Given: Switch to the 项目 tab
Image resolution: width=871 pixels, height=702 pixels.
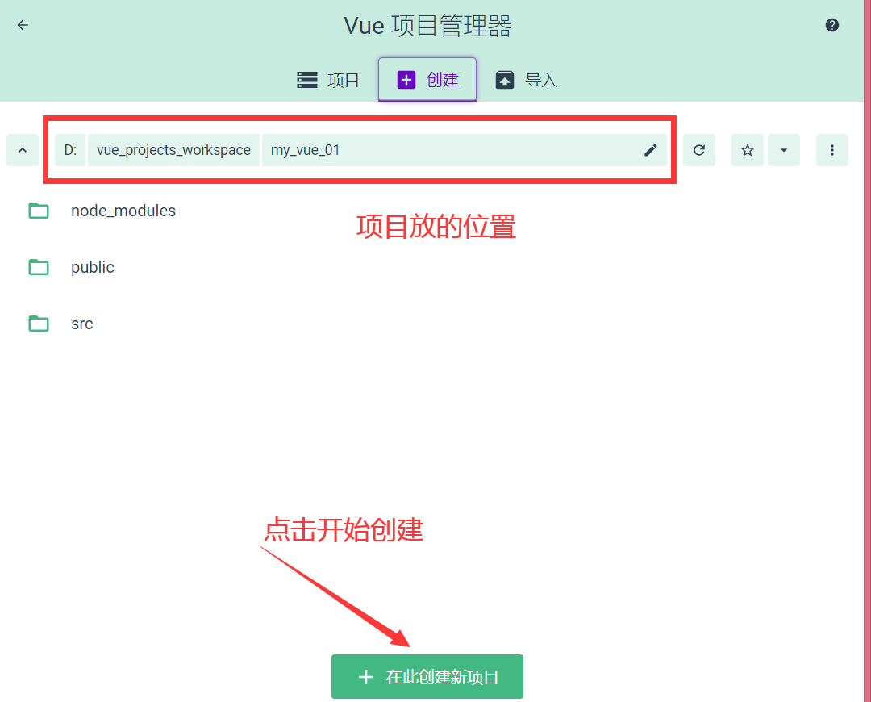Looking at the screenshot, I should point(327,79).
